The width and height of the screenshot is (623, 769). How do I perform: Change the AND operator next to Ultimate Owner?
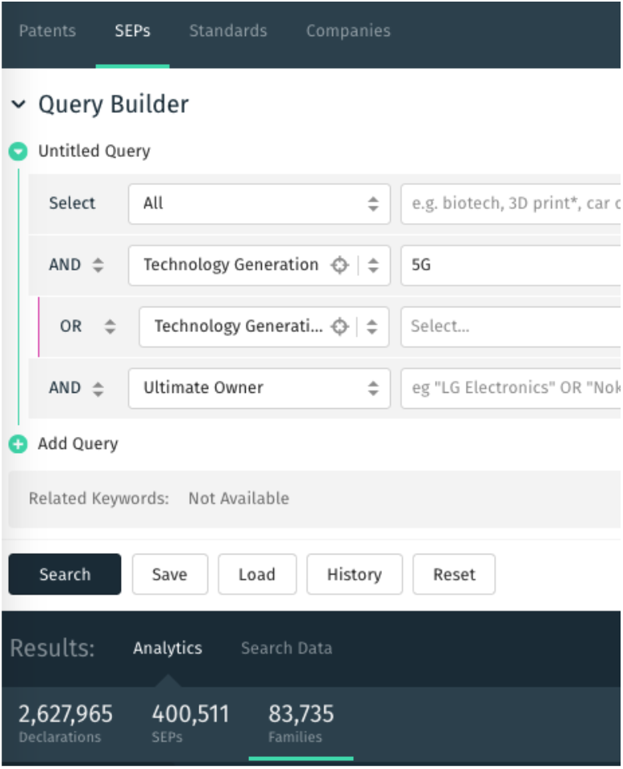tap(98, 388)
